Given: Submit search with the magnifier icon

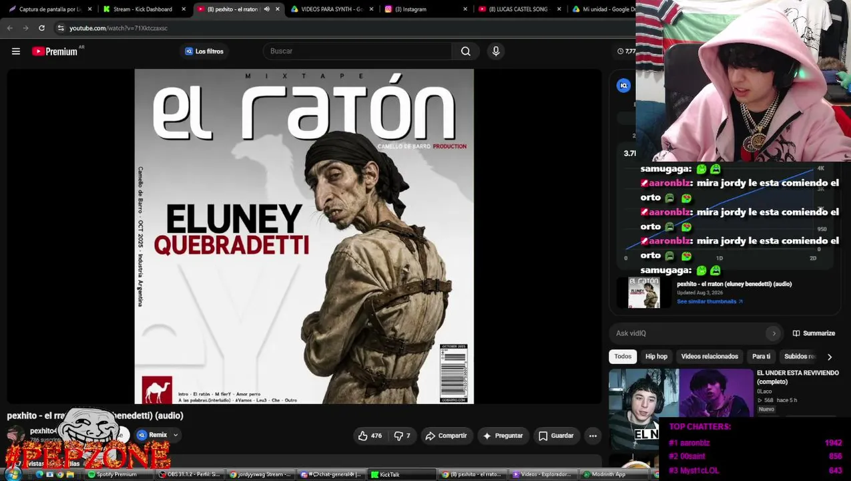Looking at the screenshot, I should (466, 51).
